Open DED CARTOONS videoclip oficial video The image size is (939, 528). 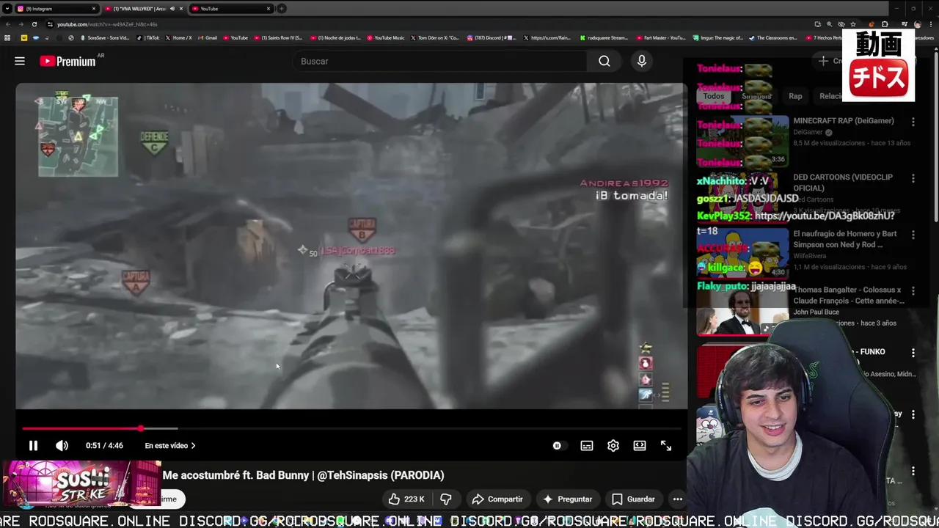click(x=843, y=183)
